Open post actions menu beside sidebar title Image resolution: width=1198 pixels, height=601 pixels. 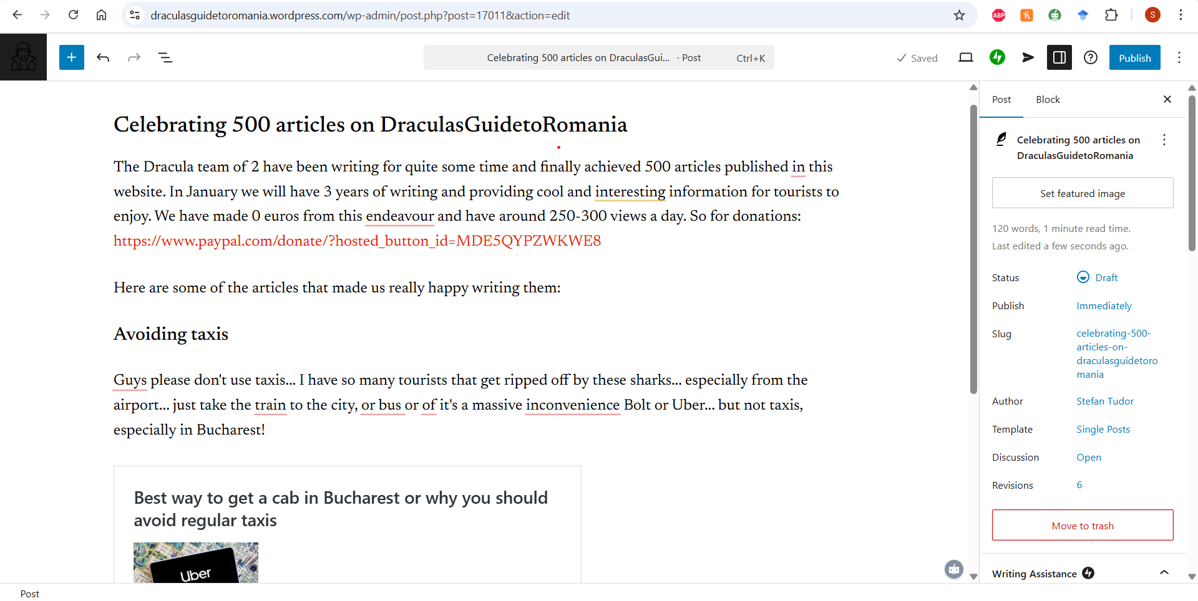point(1164,140)
